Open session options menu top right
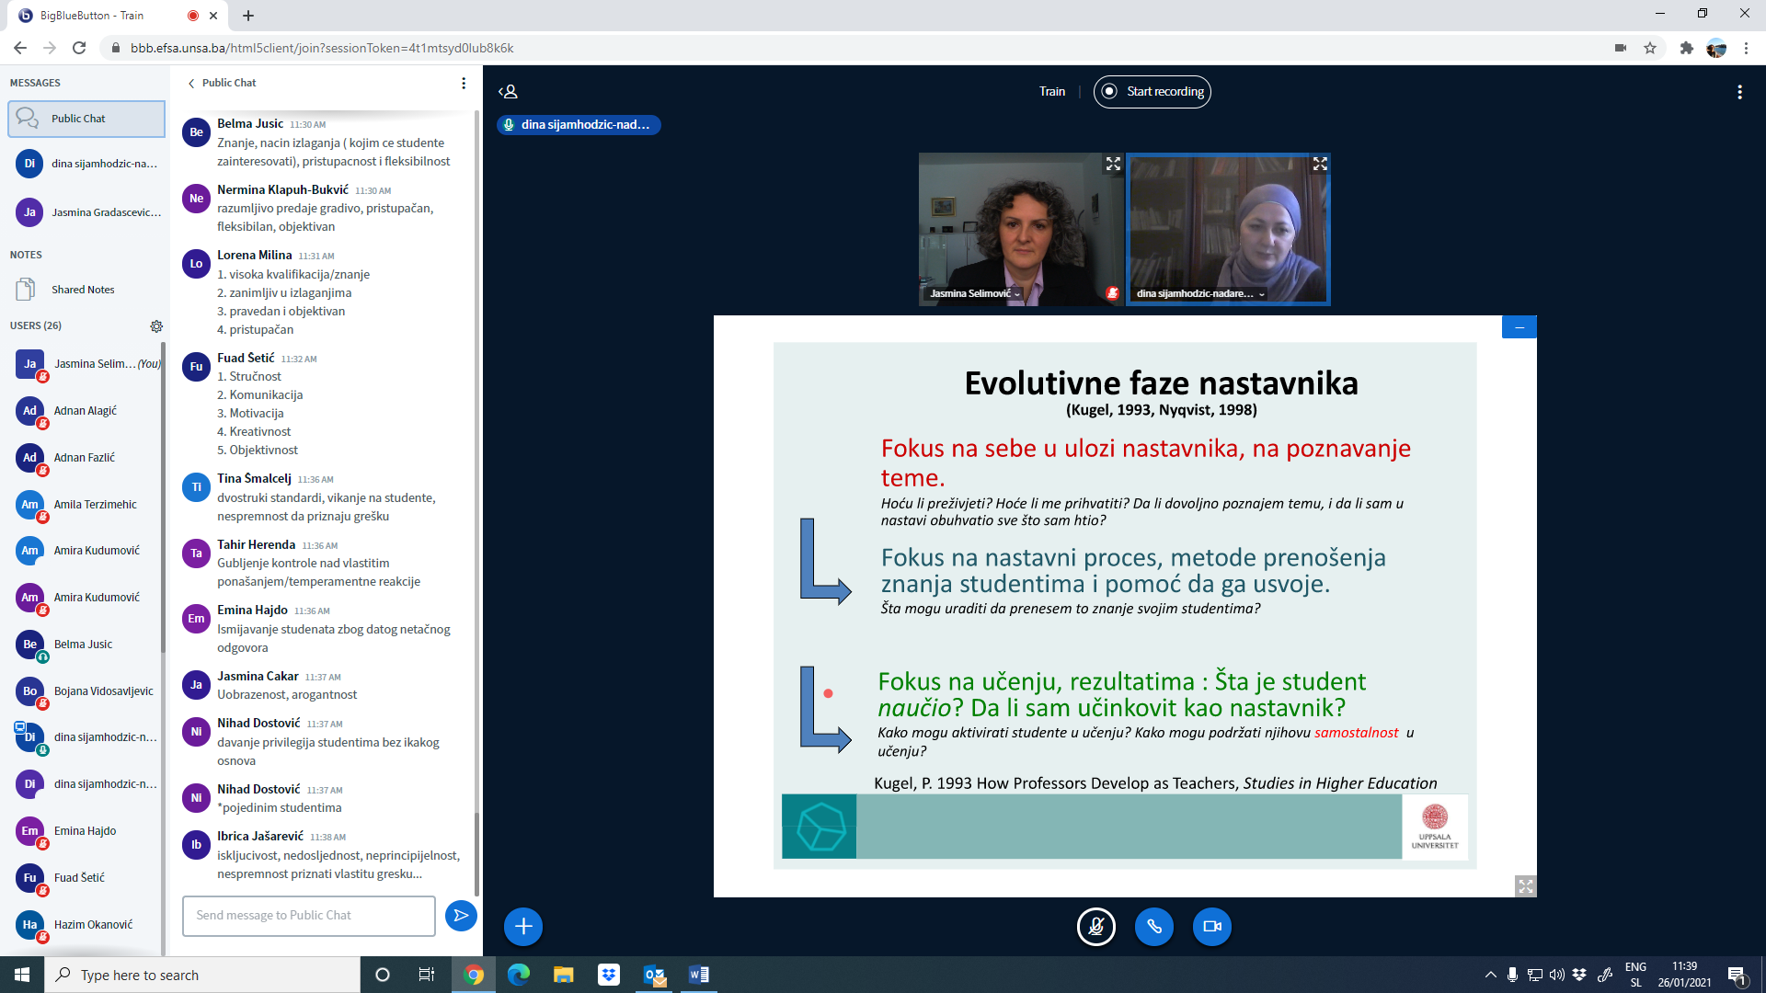 pyautogui.click(x=1739, y=92)
